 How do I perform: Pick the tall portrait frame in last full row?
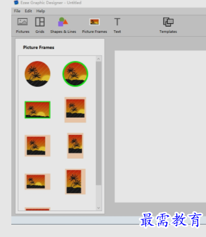coord(75,181)
